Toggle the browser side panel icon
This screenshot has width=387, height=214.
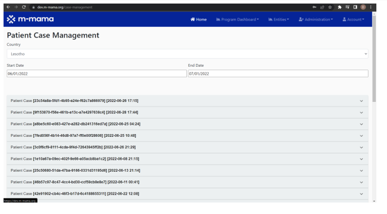pyautogui.click(x=355, y=7)
